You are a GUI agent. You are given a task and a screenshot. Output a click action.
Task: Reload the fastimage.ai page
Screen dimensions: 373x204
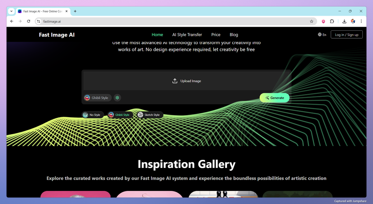point(29,21)
